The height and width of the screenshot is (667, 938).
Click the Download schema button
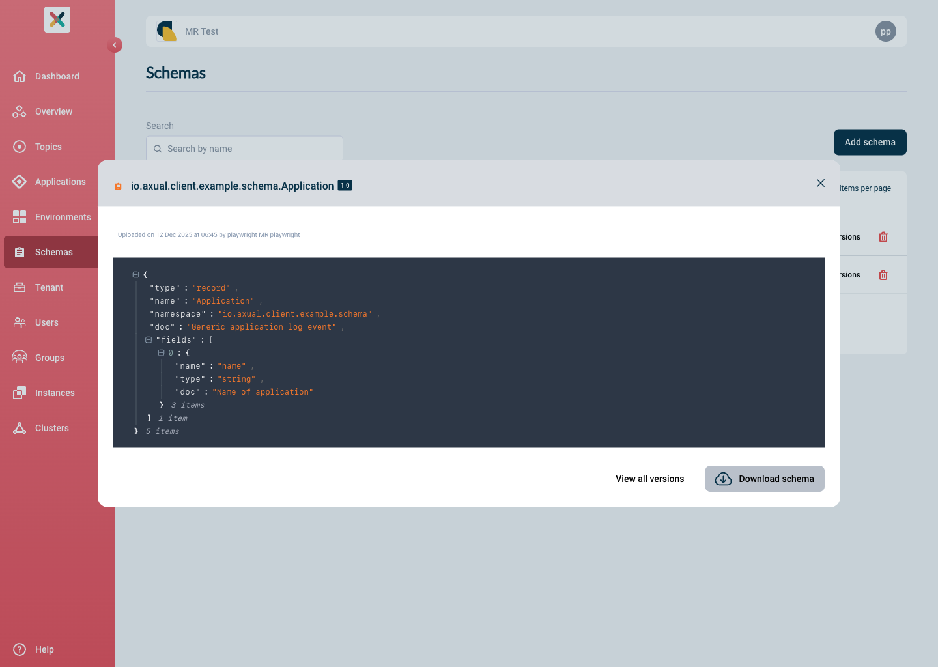point(764,479)
